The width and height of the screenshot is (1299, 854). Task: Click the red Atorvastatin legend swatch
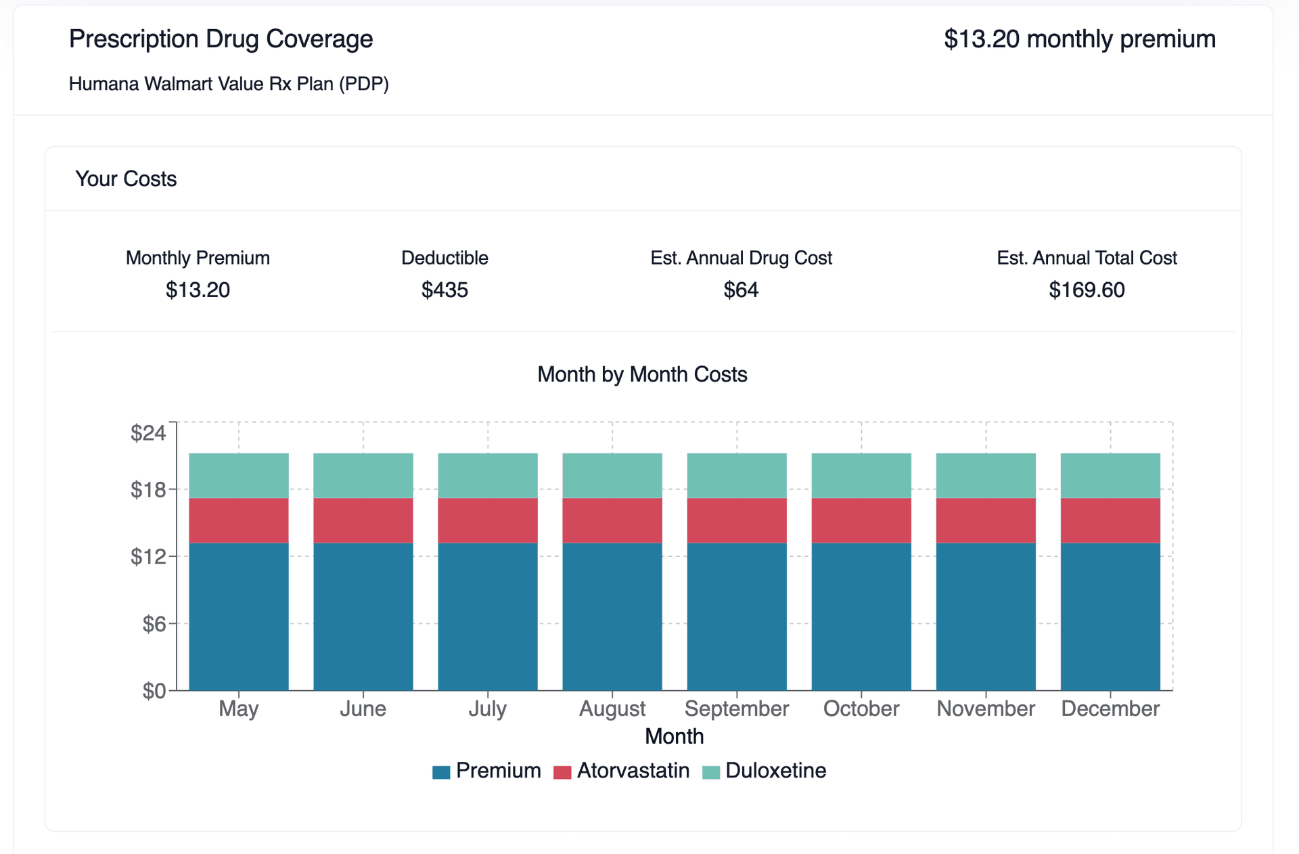tap(562, 772)
